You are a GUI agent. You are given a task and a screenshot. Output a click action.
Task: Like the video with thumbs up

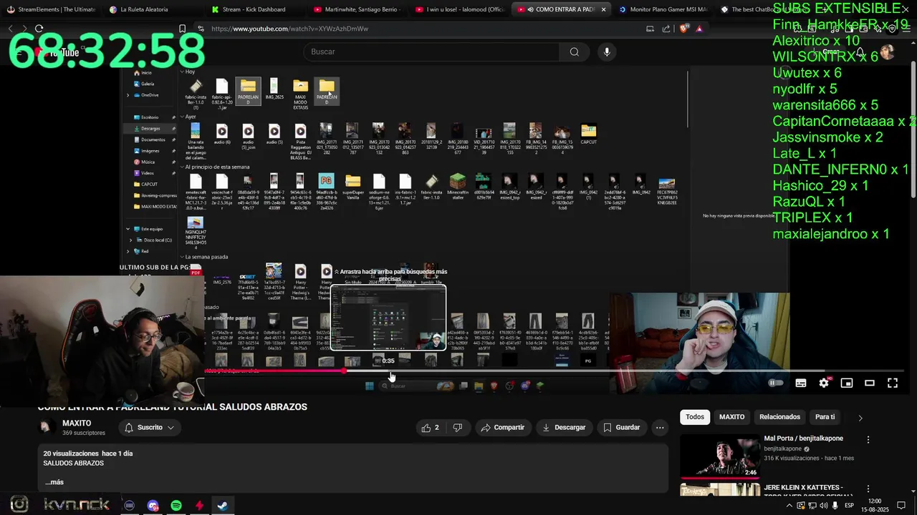(431, 428)
